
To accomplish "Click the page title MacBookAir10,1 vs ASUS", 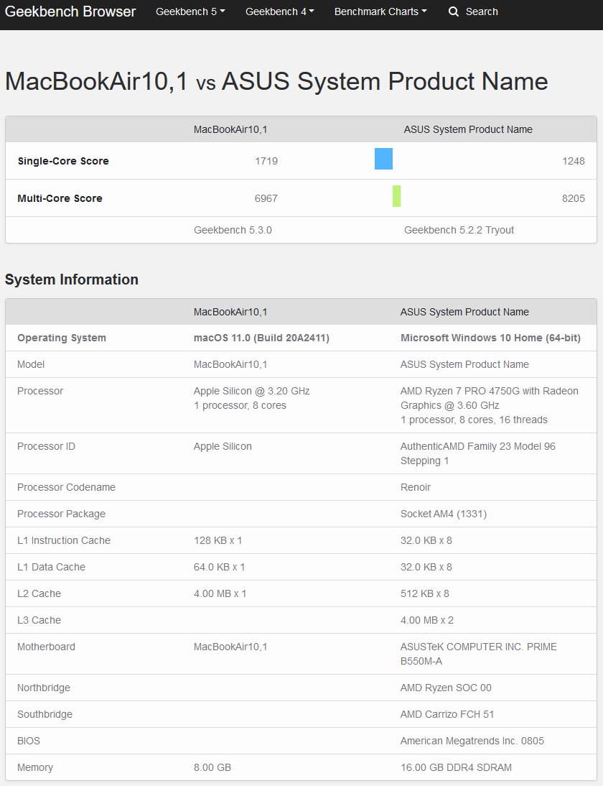I will (276, 81).
